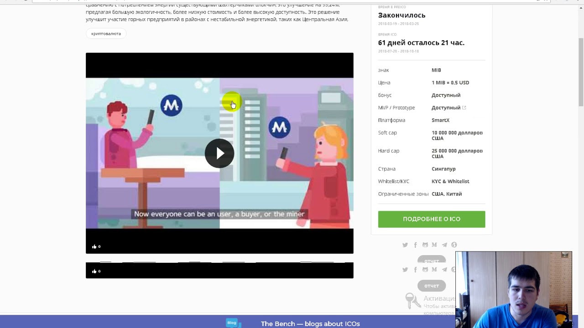Image resolution: width=584 pixels, height=328 pixels.
Task: Click thumbs-up icon on lower black bar
Action: (x=94, y=272)
